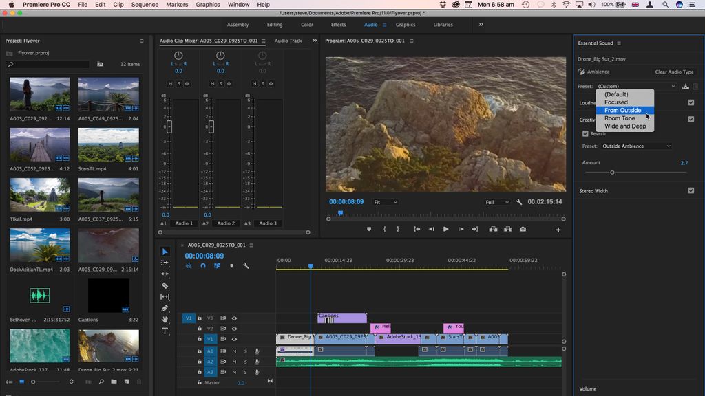Switch to the Editing workspace tab

point(274,24)
